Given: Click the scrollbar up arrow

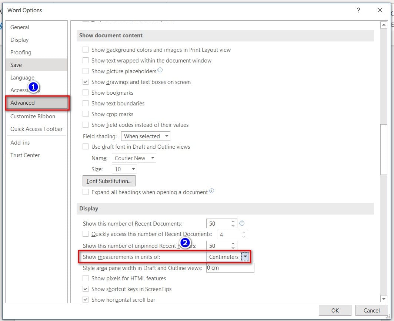Looking at the screenshot, I should click(384, 25).
